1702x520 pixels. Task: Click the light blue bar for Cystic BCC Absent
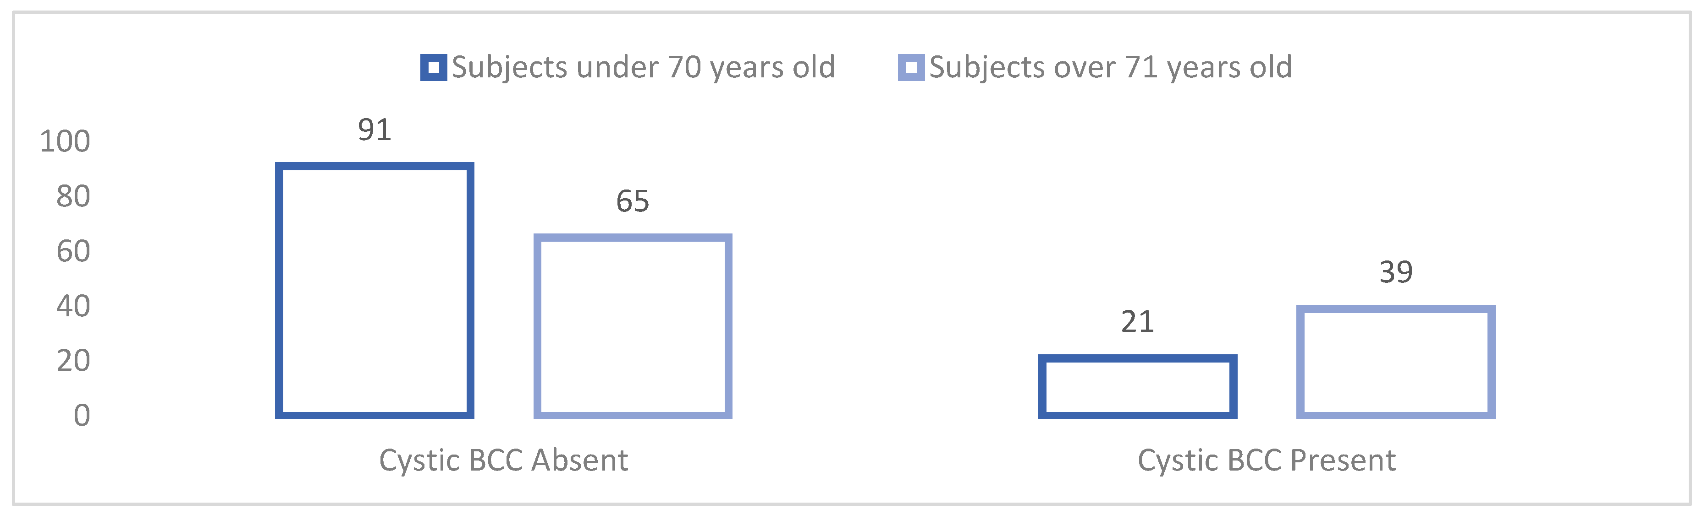tap(632, 326)
